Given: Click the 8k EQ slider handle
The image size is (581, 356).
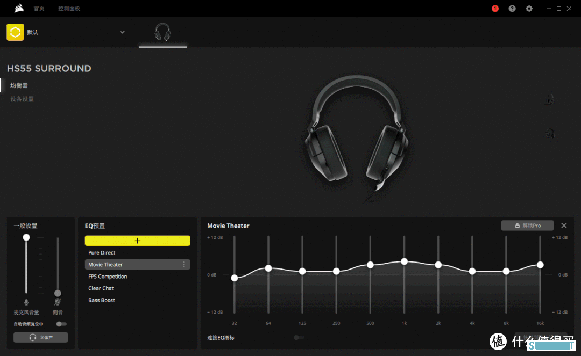Looking at the screenshot, I should [x=506, y=271].
